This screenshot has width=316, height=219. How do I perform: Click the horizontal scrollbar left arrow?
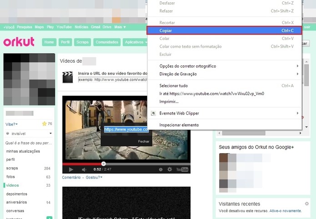(220, 133)
